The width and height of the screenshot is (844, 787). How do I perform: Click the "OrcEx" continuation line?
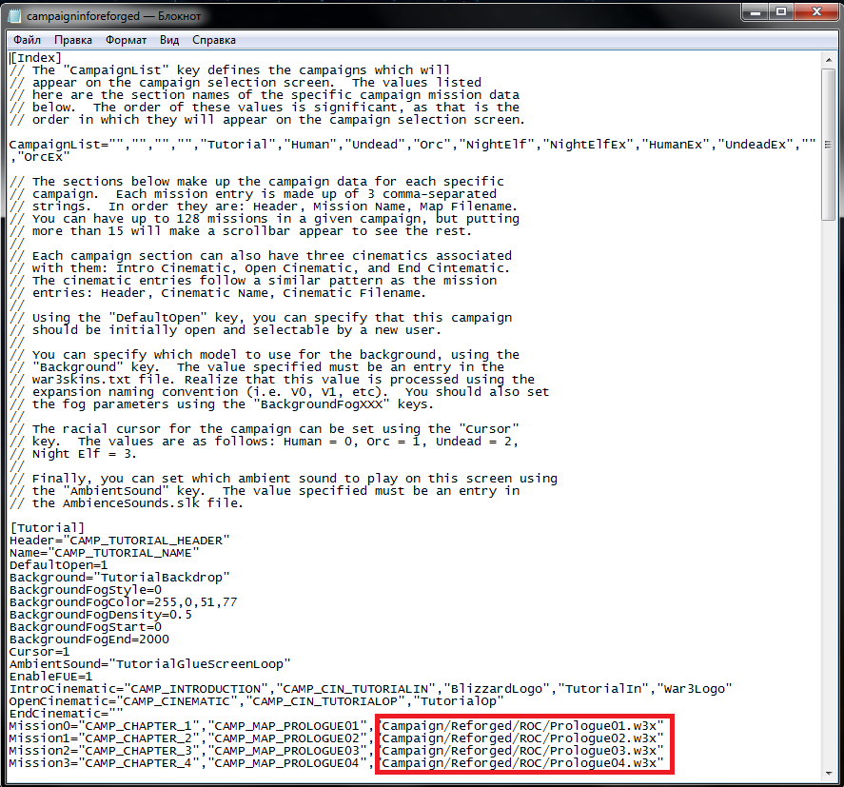pyautogui.click(x=40, y=157)
